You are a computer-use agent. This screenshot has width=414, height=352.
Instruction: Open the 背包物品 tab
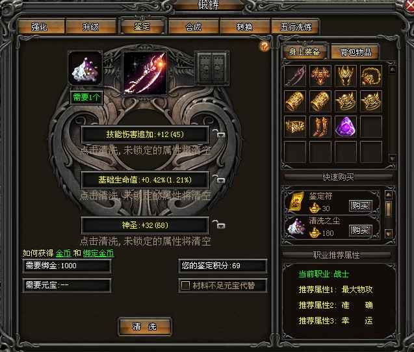pyautogui.click(x=356, y=52)
